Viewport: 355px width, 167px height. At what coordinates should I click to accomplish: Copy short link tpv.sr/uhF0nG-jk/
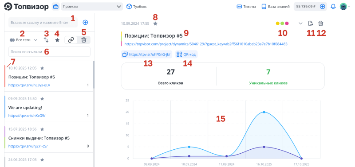coord(147,54)
